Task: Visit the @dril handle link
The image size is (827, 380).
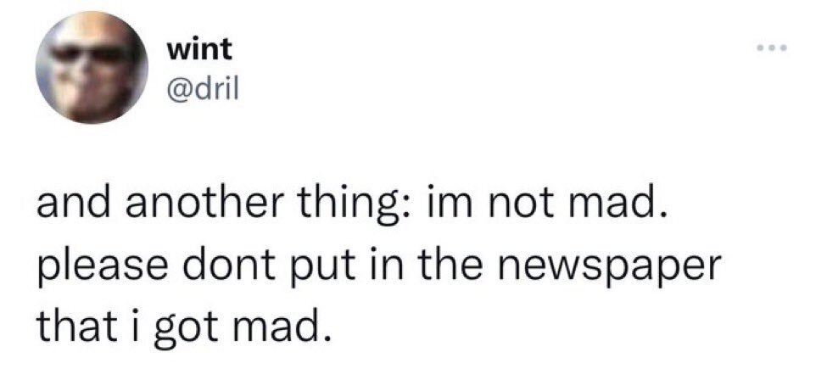Action: [x=203, y=92]
